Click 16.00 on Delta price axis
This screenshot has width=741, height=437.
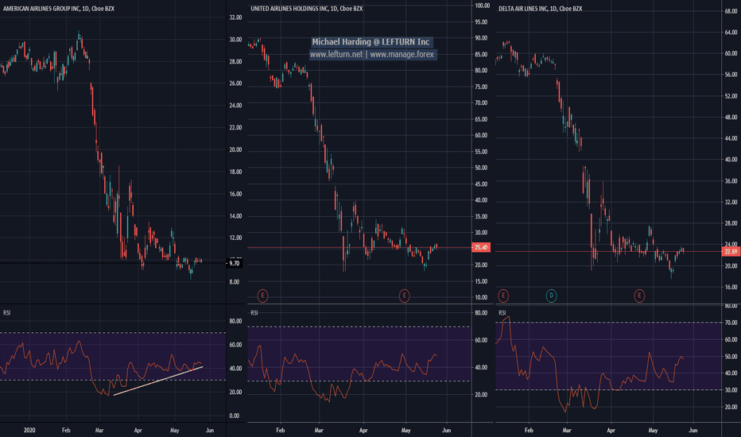pyautogui.click(x=731, y=288)
